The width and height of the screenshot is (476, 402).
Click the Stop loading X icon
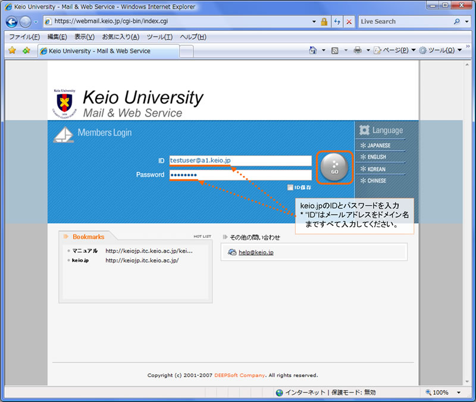point(349,21)
